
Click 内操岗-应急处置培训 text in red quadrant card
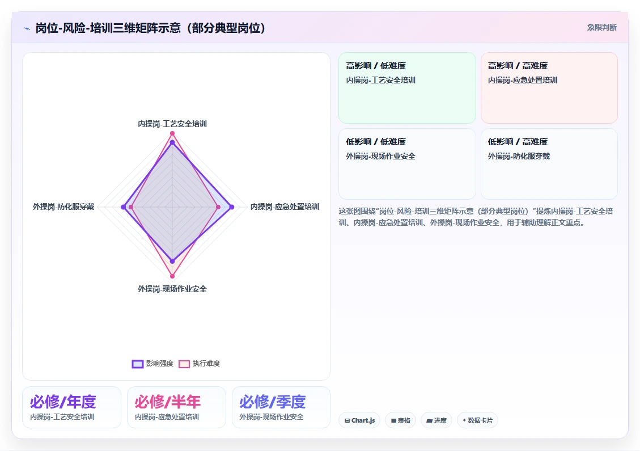pos(523,81)
